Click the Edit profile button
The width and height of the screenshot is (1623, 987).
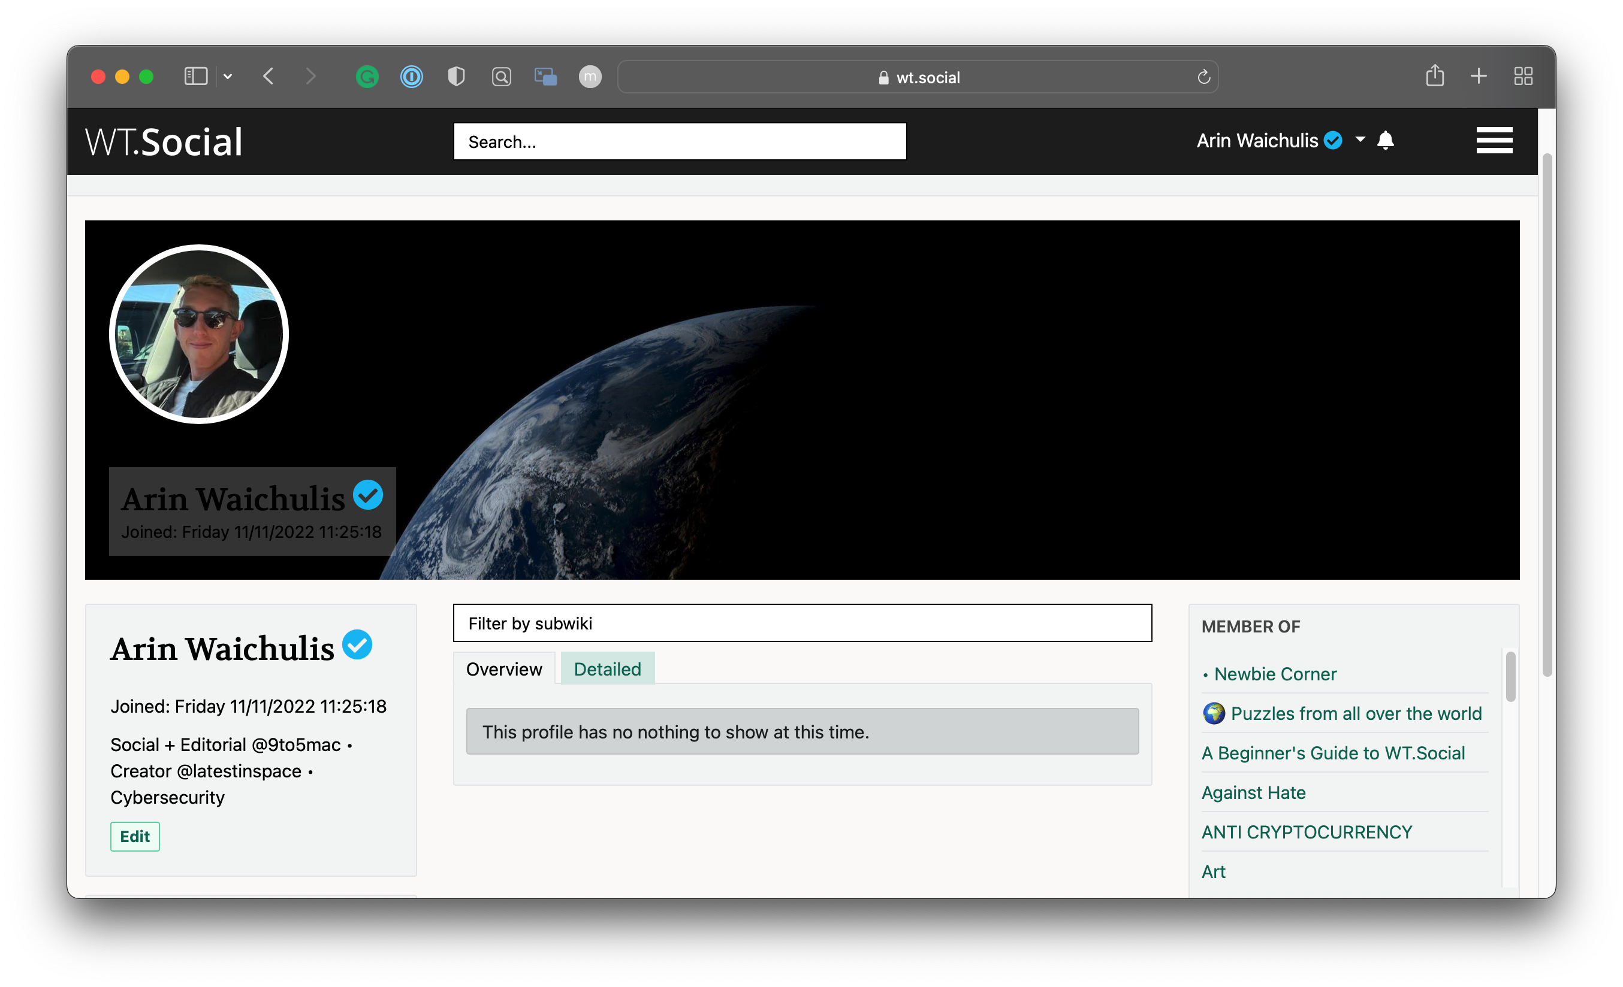[x=134, y=836]
